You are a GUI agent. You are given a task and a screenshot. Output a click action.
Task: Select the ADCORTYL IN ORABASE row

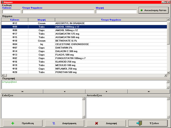click(84, 23)
